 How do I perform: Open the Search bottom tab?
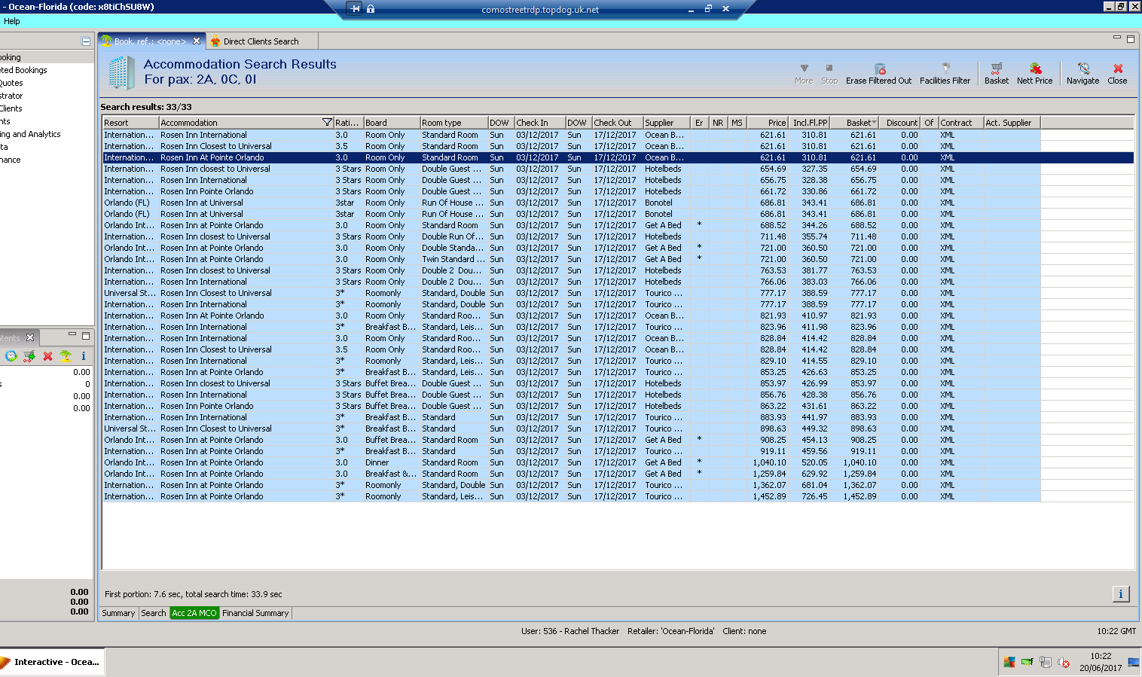(x=154, y=613)
